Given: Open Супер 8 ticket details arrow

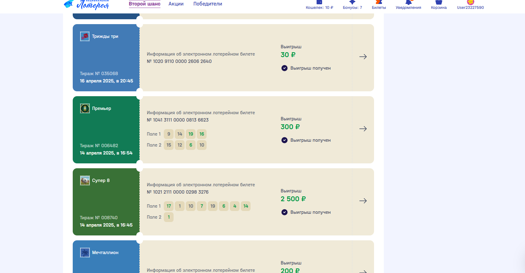Looking at the screenshot, I should pos(363,201).
